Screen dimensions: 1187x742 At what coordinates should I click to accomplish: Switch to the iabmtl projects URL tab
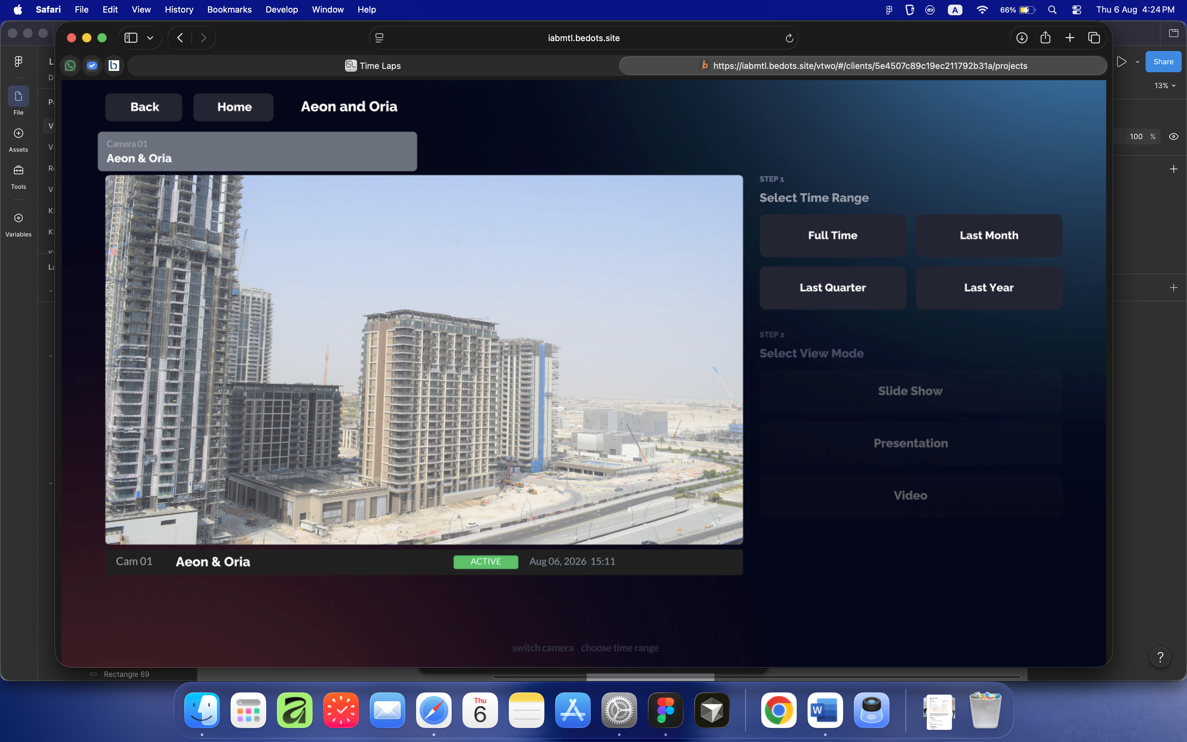click(x=863, y=66)
